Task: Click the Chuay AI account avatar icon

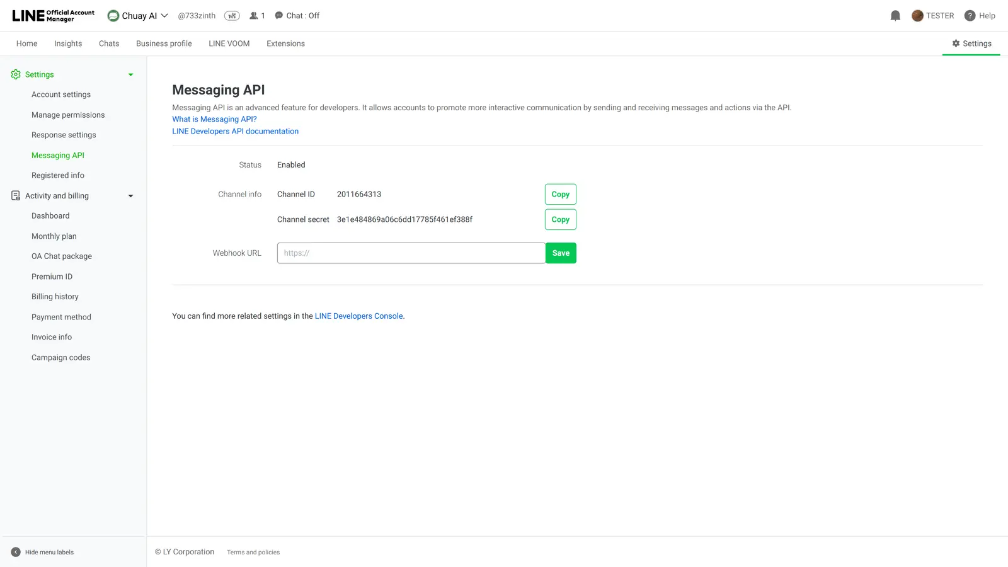Action: click(113, 16)
